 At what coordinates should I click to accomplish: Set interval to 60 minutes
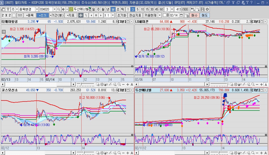161,9
